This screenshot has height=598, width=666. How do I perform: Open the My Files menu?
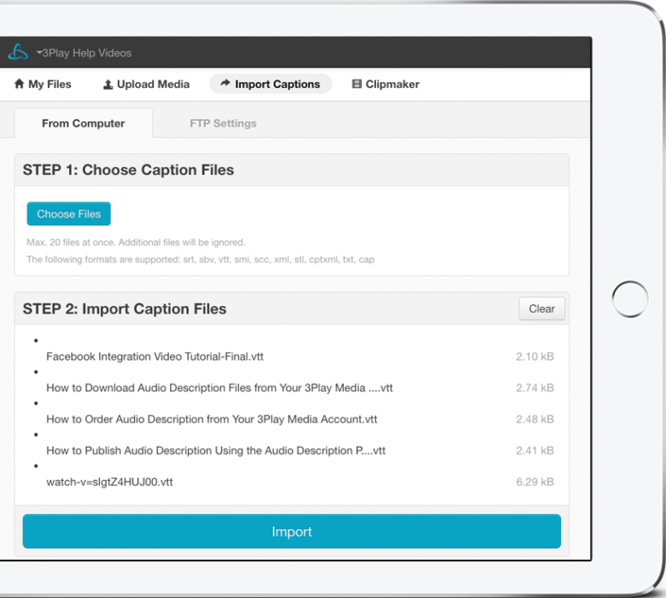pyautogui.click(x=43, y=85)
